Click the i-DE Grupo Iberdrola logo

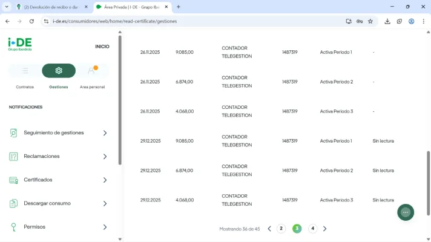click(20, 44)
